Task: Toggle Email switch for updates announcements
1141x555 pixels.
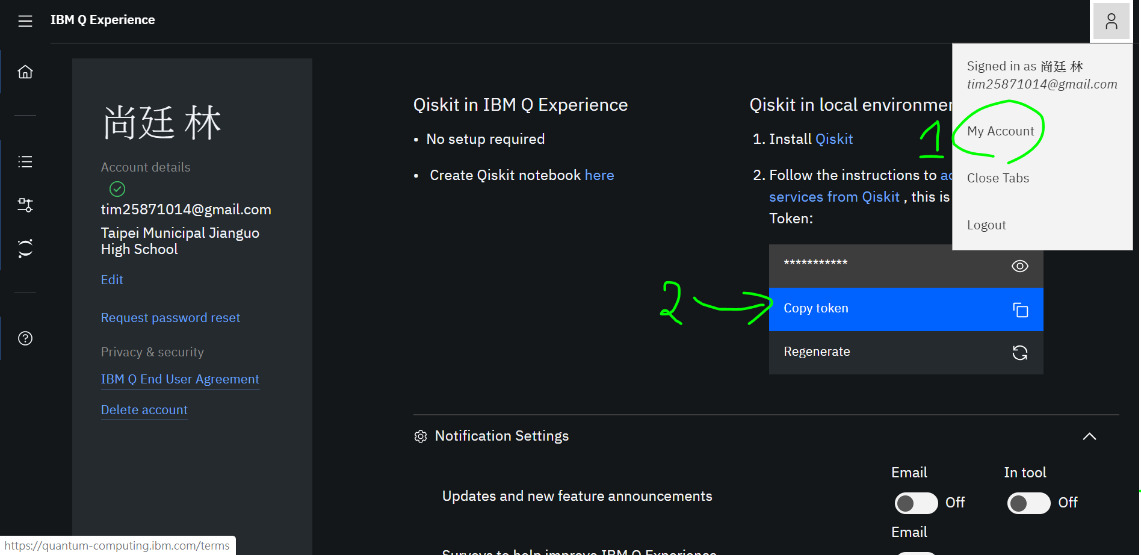Action: [916, 503]
